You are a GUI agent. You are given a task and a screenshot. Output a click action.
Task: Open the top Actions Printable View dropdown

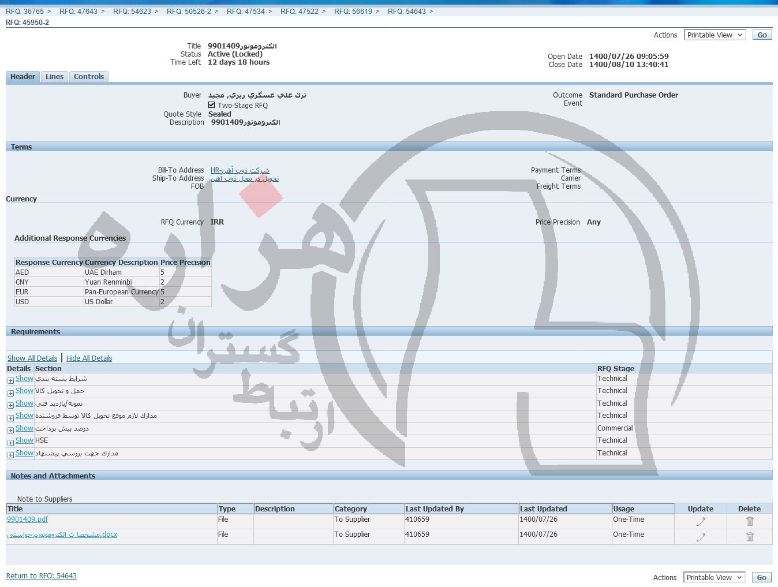(x=715, y=35)
